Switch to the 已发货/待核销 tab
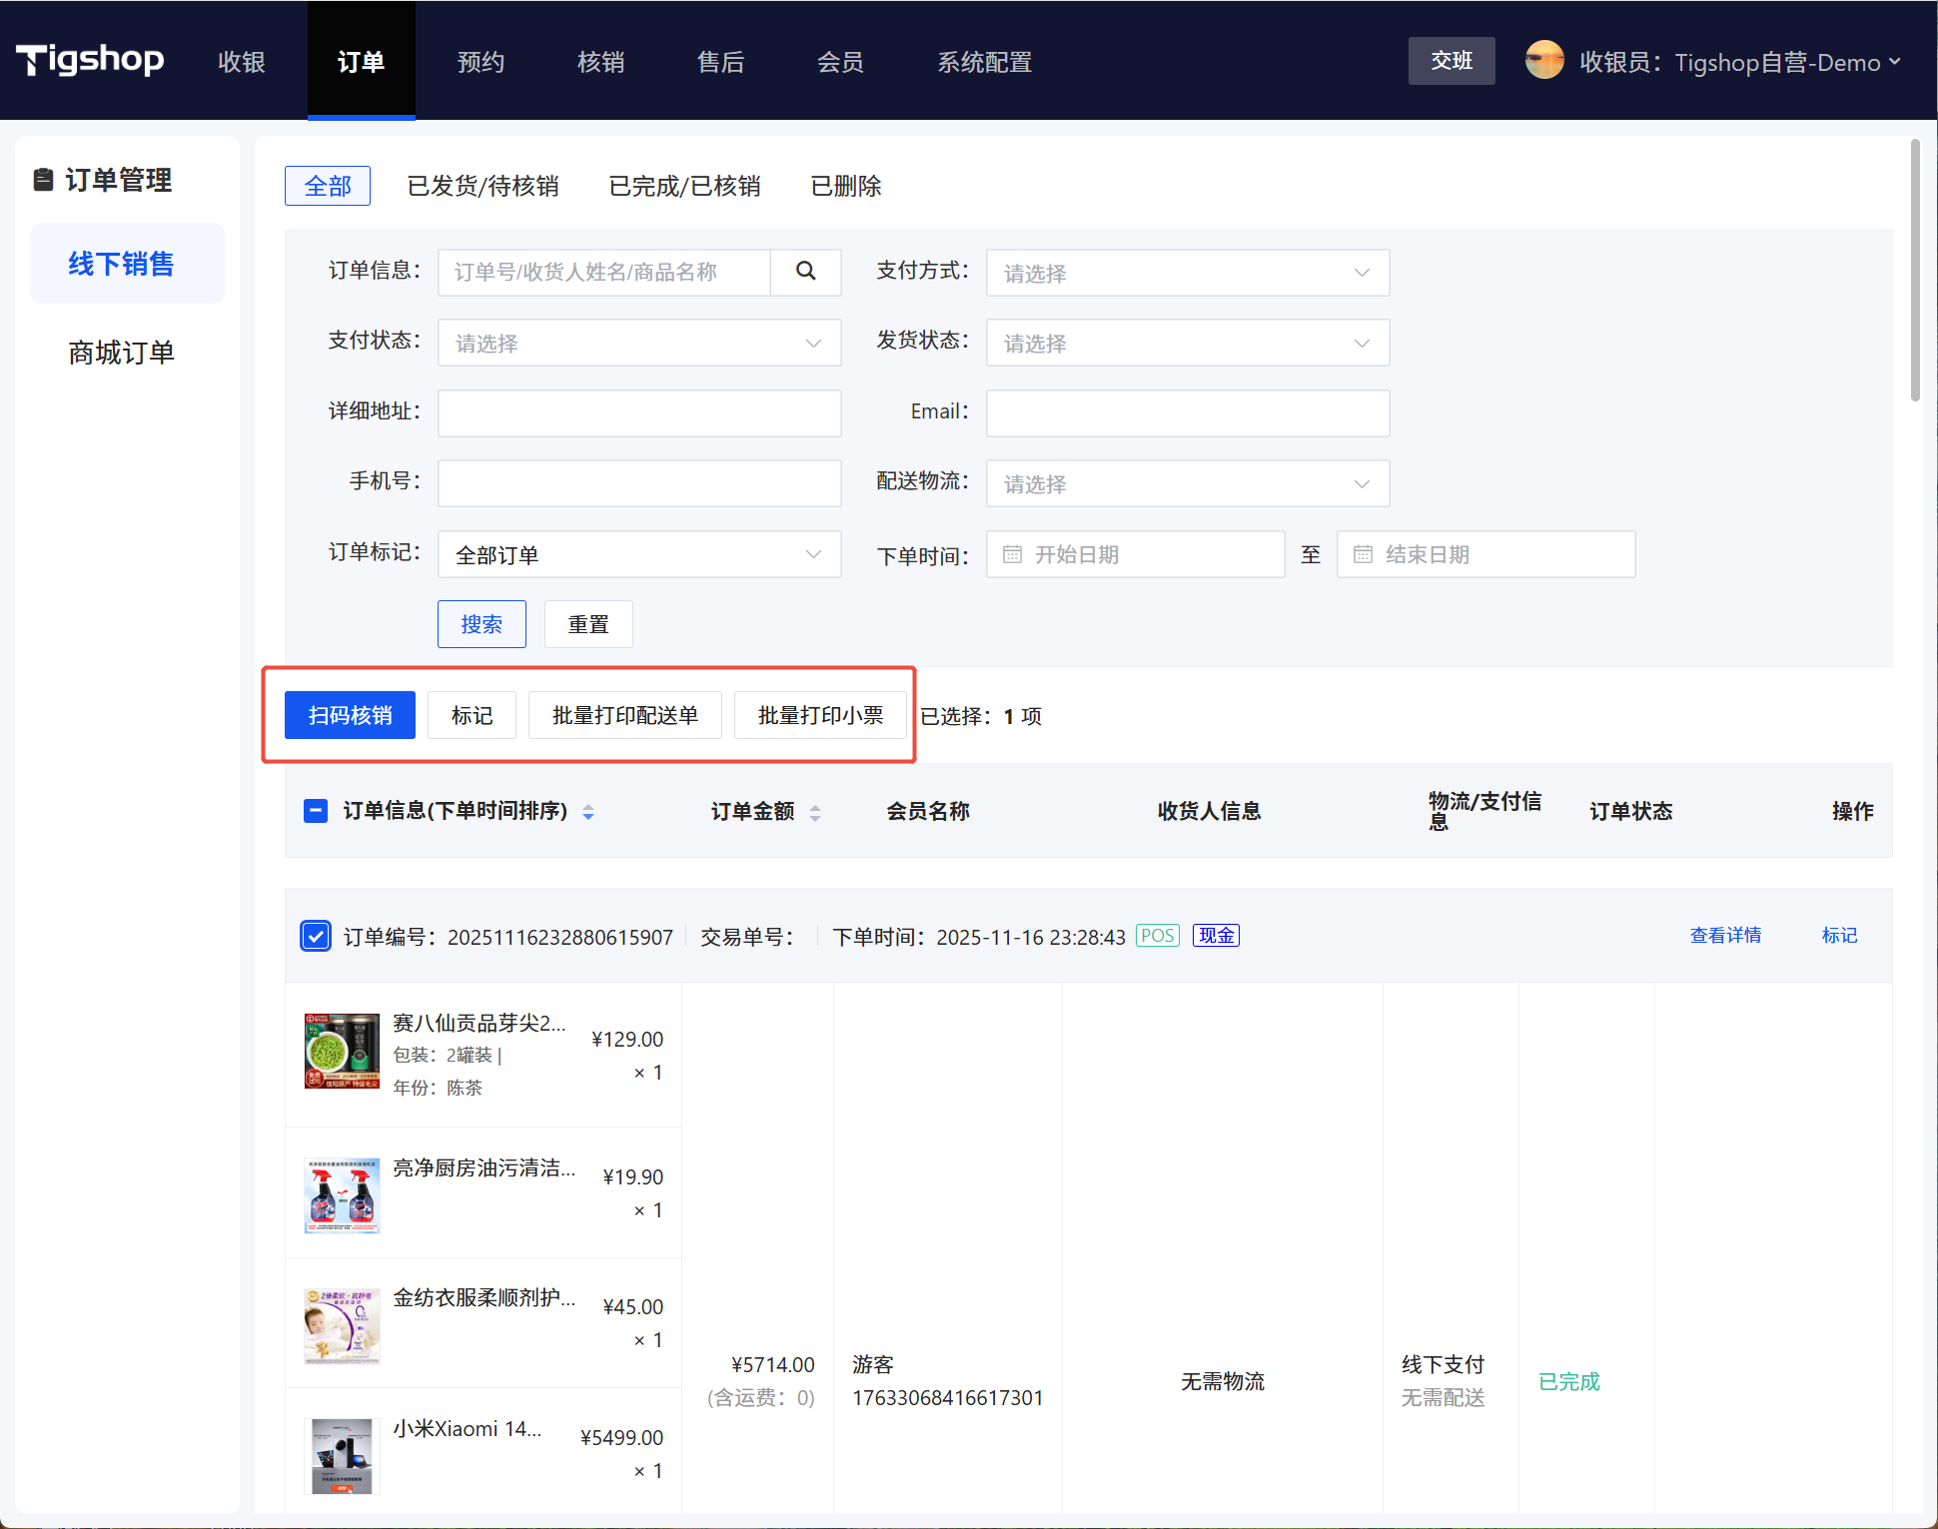Viewport: 1938px width, 1529px height. coord(483,186)
